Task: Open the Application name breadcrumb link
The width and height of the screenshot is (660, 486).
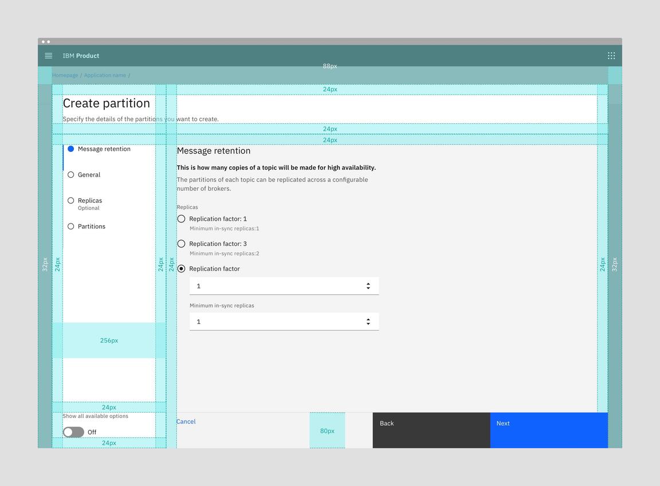Action: tap(105, 75)
